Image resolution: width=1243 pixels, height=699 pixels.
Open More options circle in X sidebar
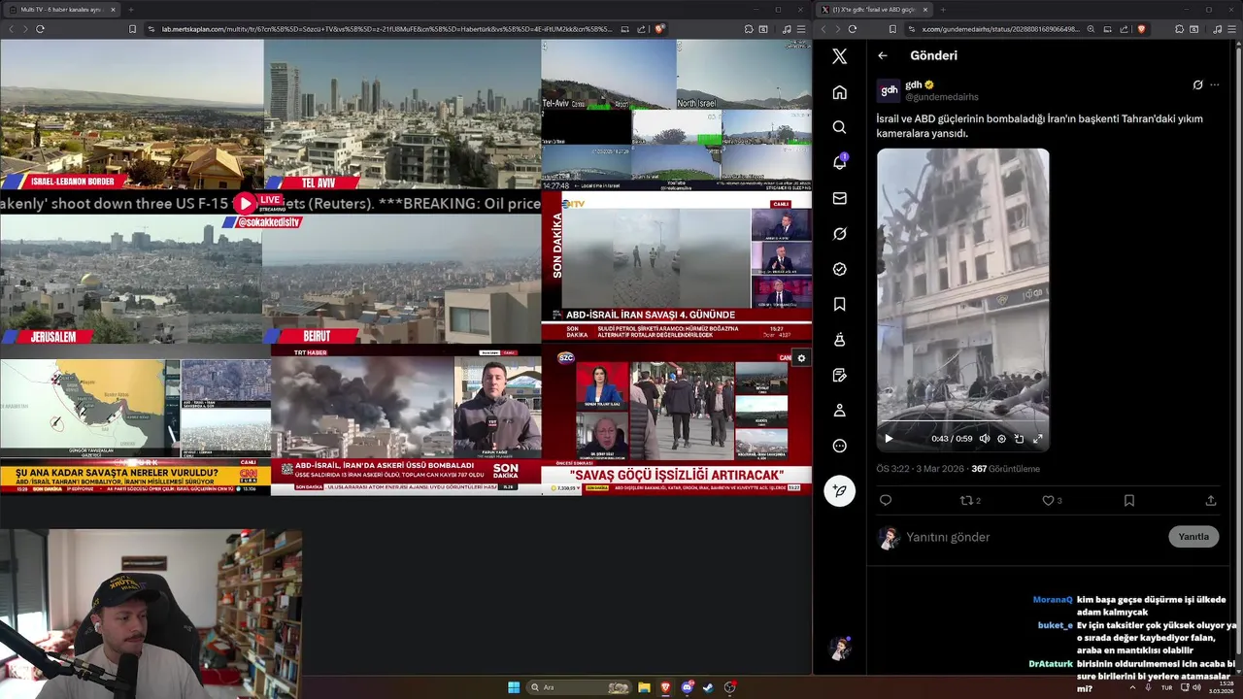coord(840,446)
